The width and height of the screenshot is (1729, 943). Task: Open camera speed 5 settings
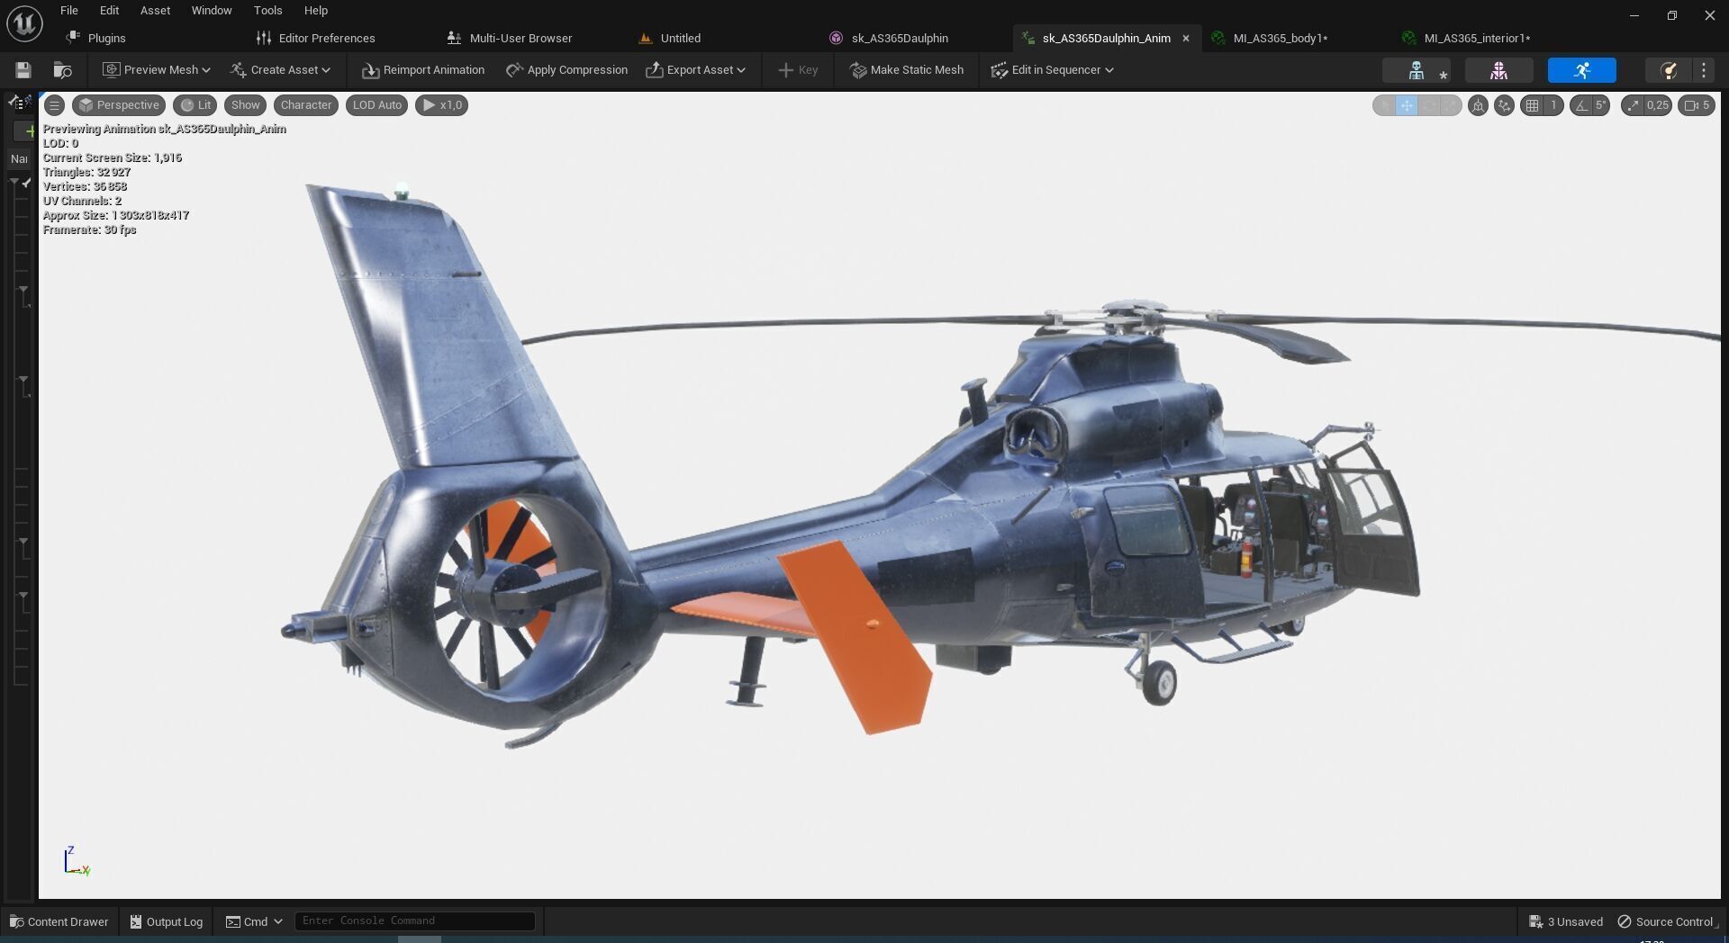point(1697,105)
